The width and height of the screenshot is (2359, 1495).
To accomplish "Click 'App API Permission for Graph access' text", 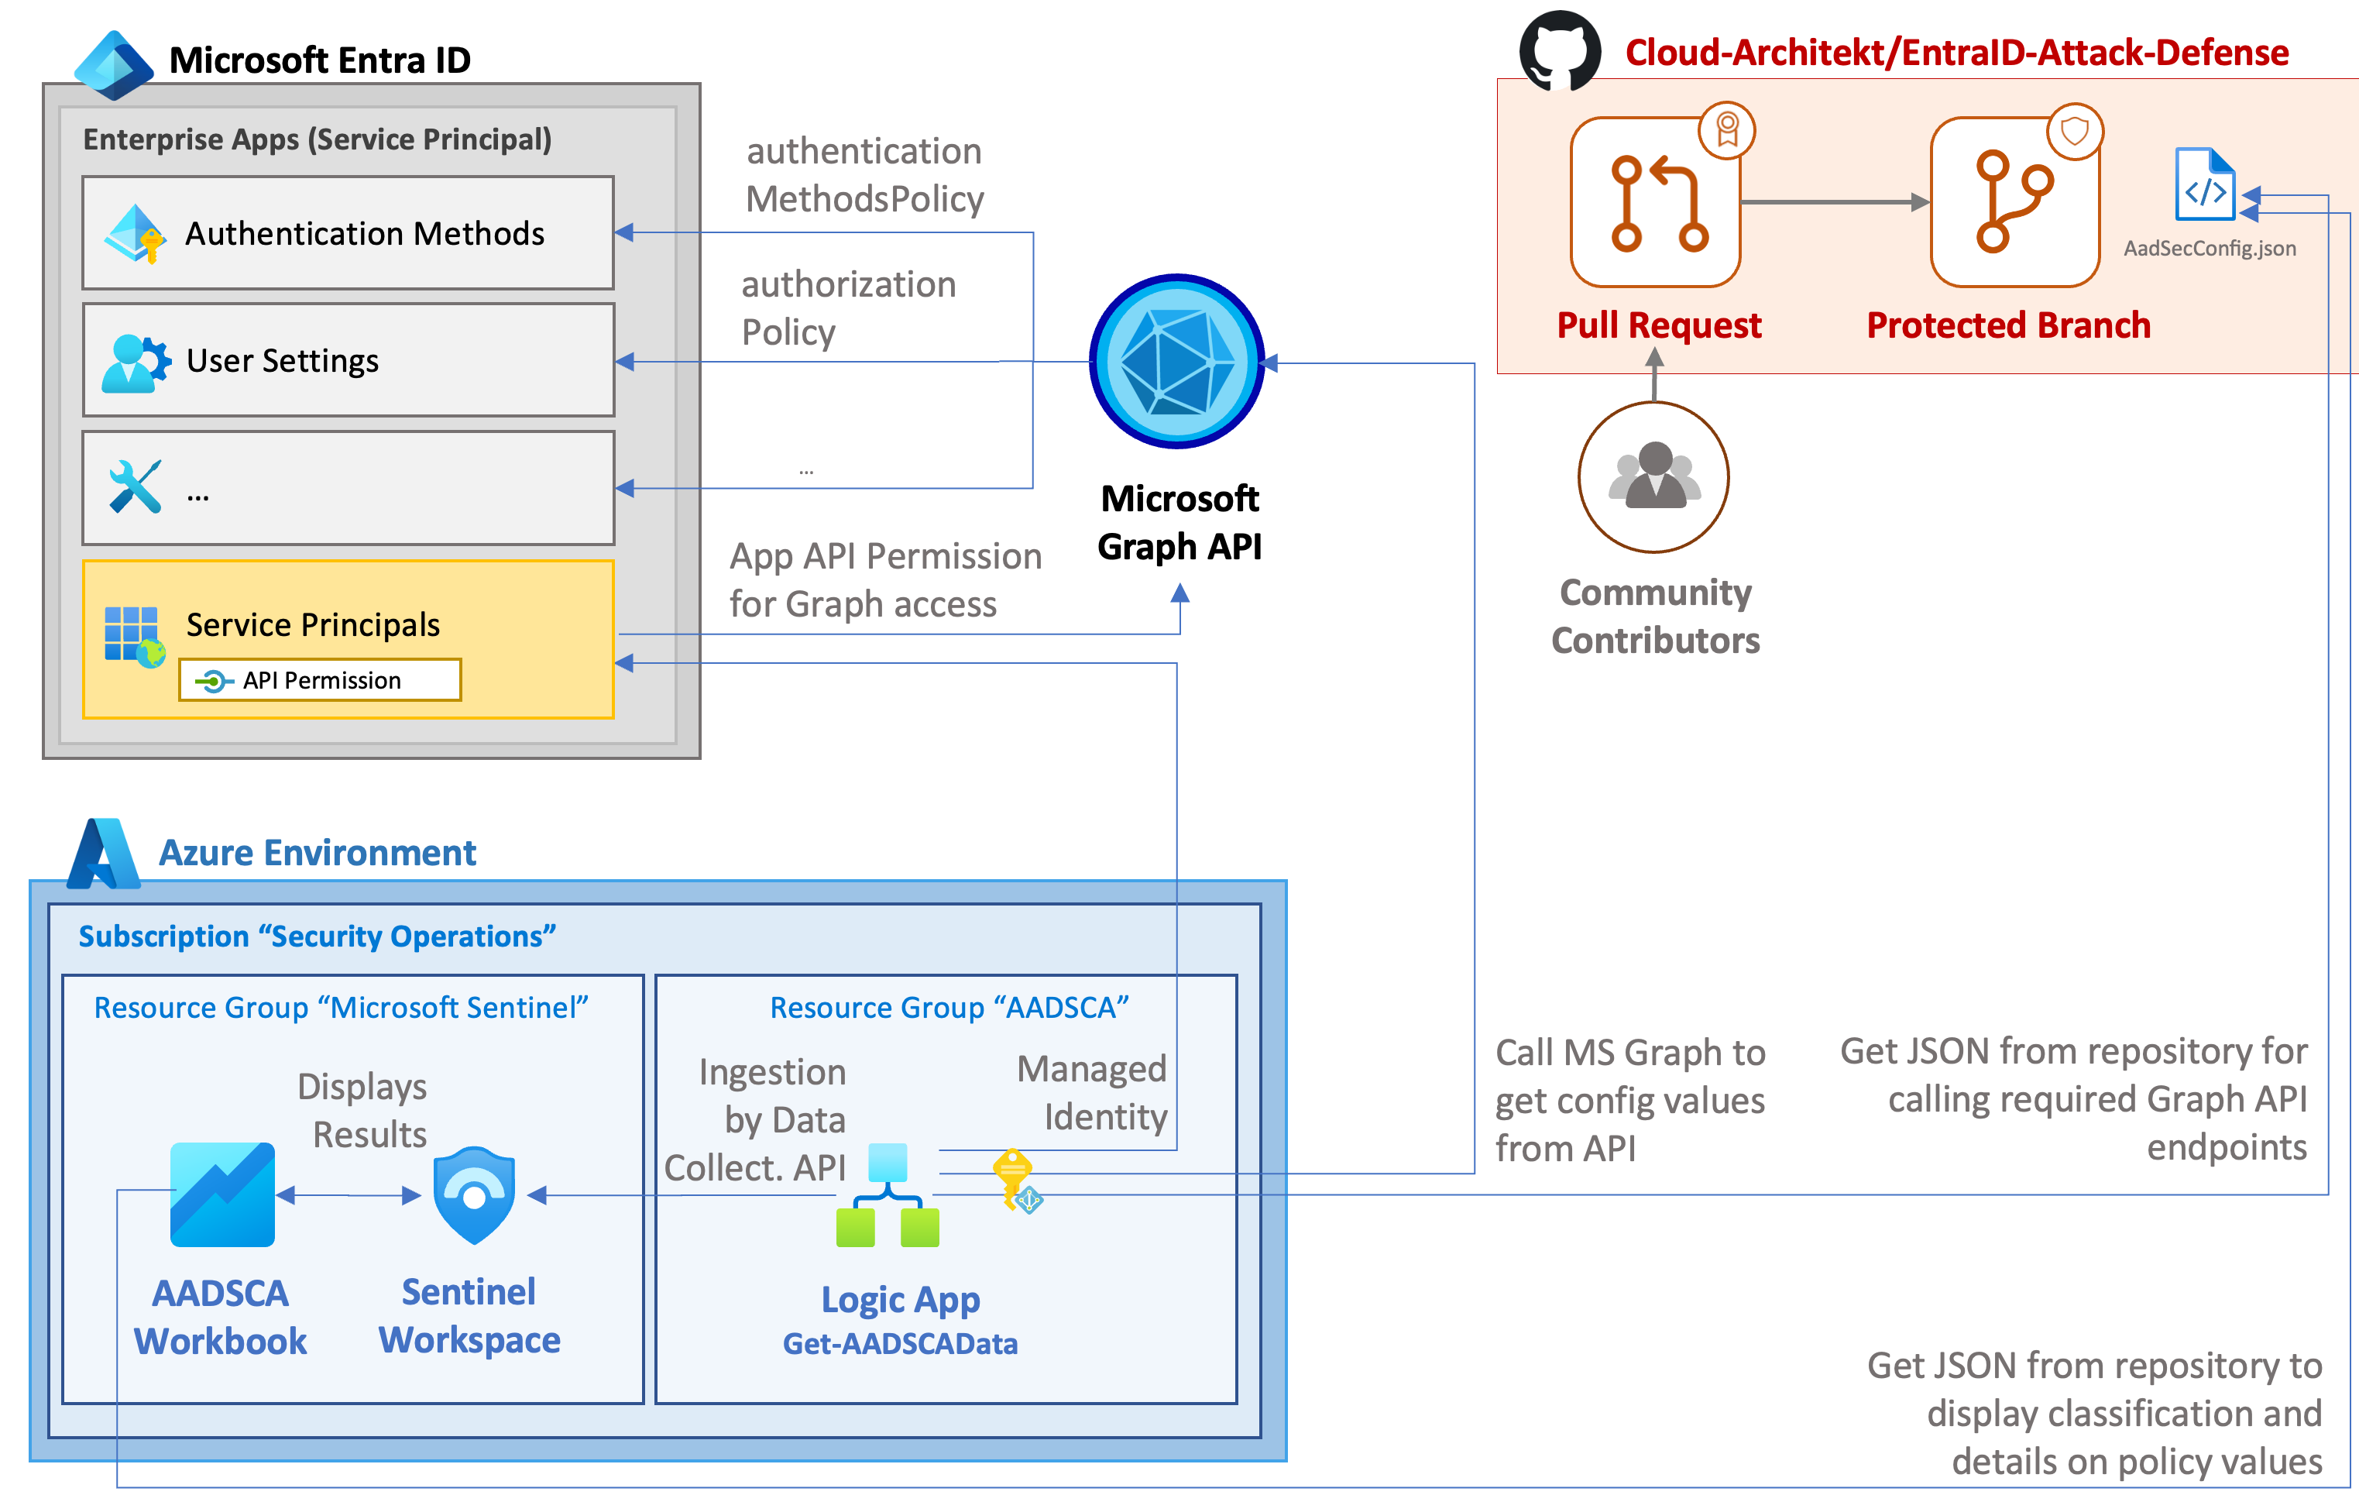I will (x=886, y=580).
